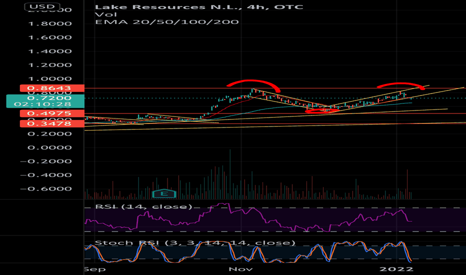Screen dimensions: 466x275
Task: Click the 1.8000 price axis value
Action: pos(50,23)
